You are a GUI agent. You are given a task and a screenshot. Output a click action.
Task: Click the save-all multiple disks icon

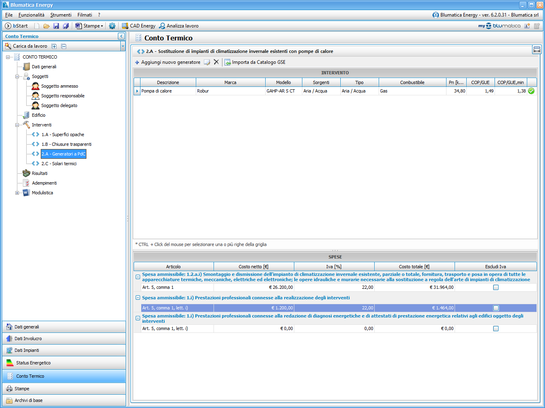tap(66, 26)
